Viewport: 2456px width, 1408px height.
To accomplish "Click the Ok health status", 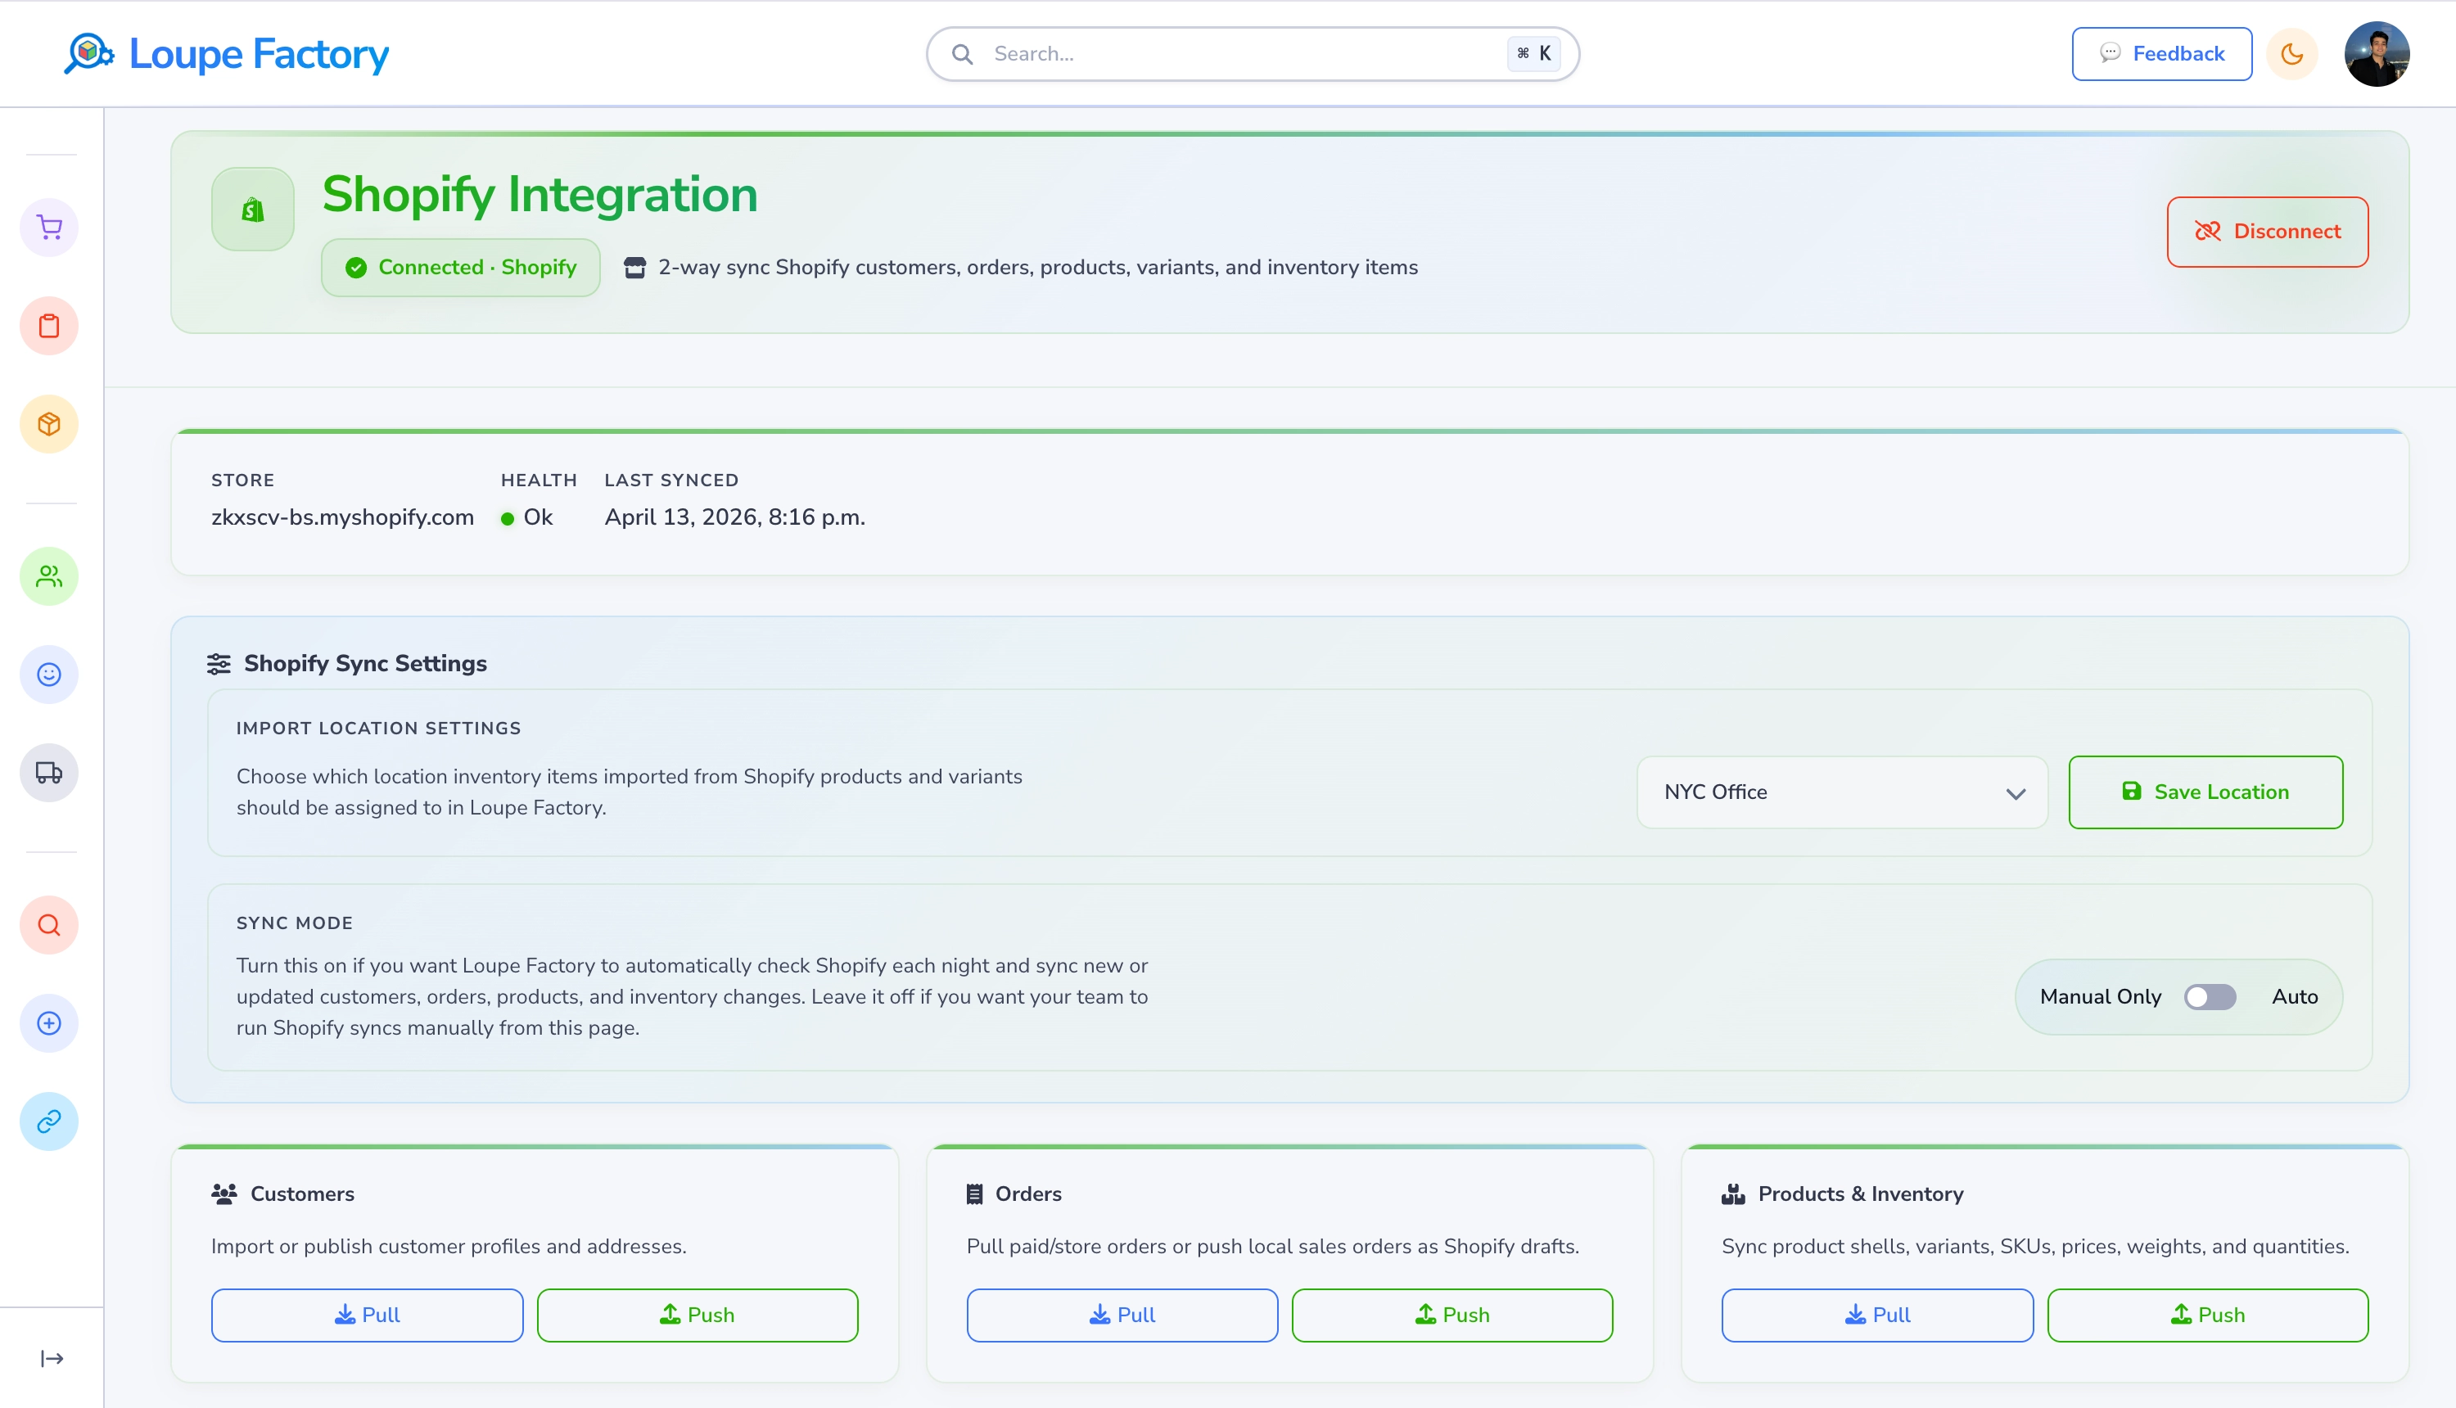I will 527,517.
